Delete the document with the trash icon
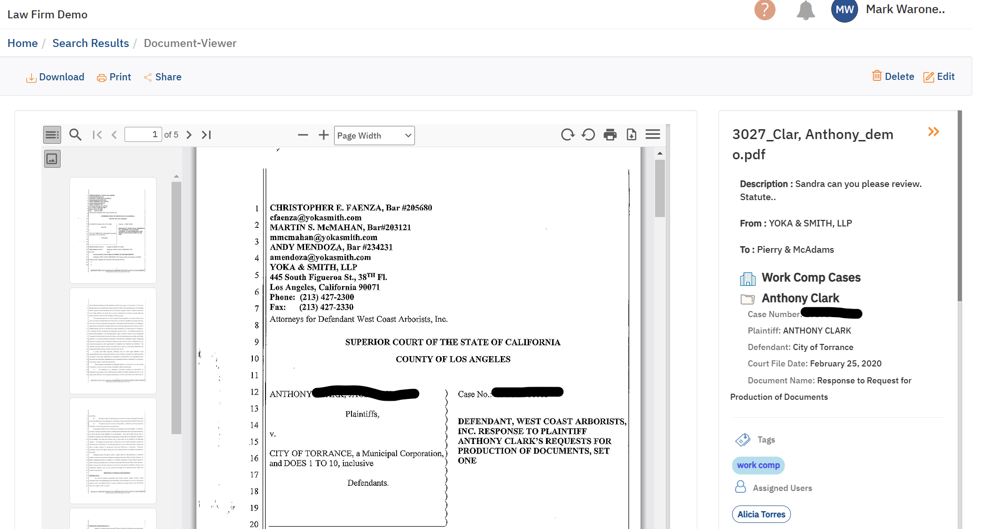This screenshot has height=529, width=984. pos(892,76)
